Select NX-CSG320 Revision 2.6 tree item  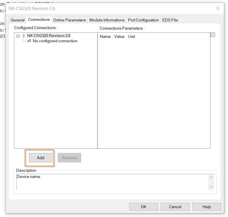pyautogui.click(x=49, y=36)
